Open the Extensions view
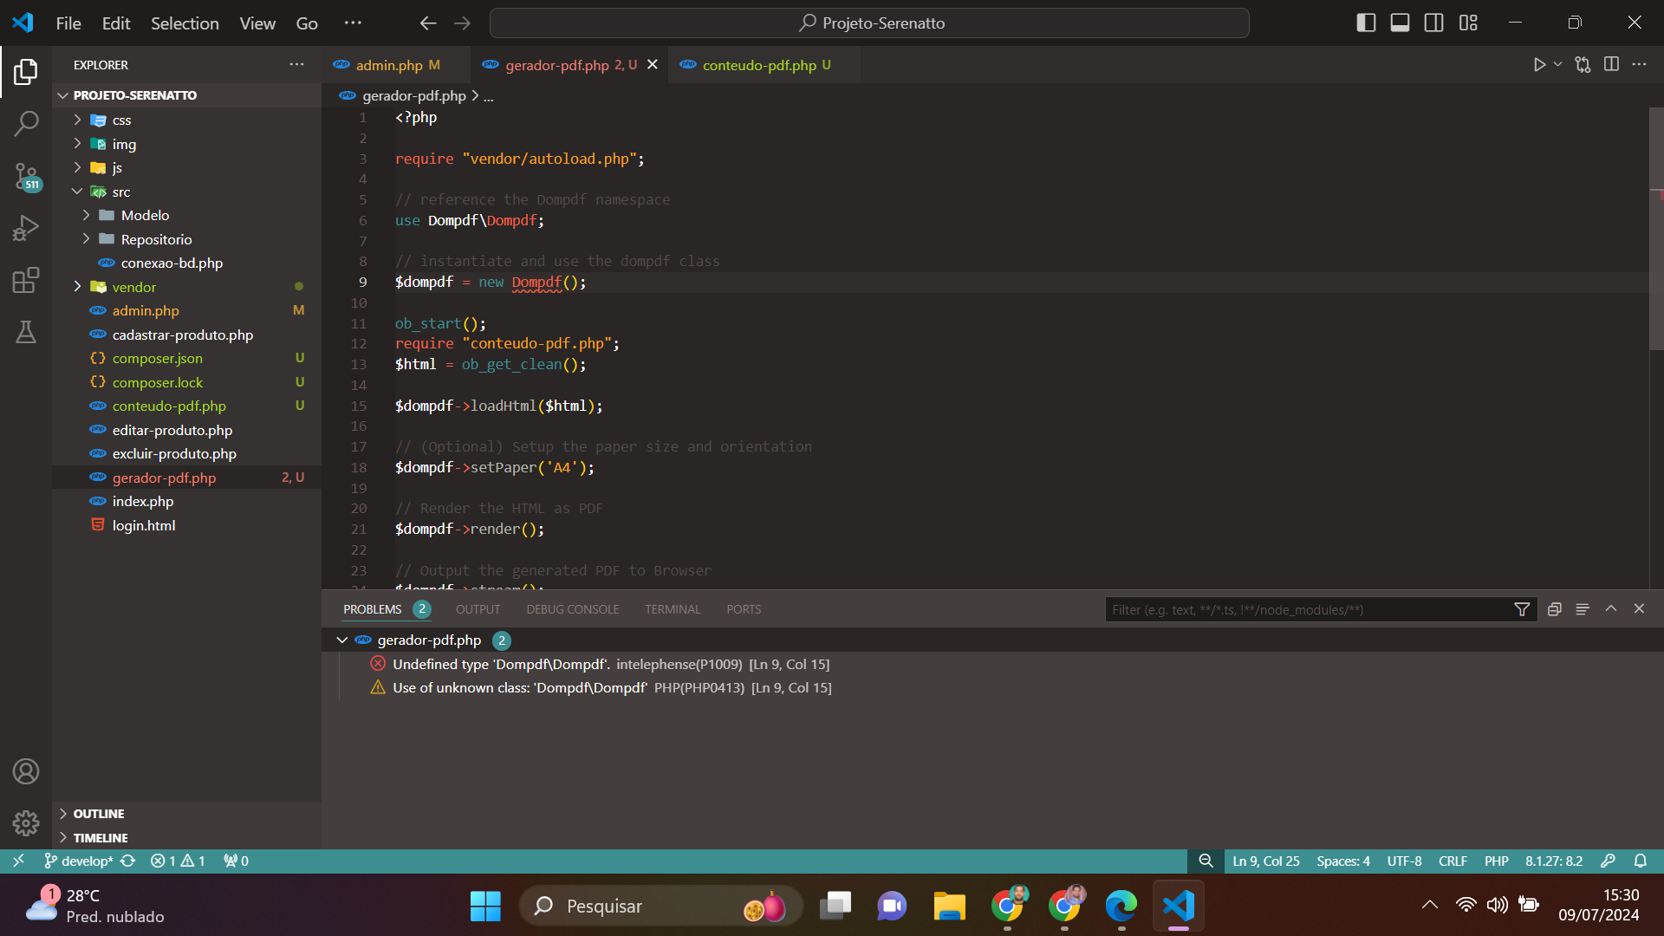Screen dimensions: 1664x936 click(26, 281)
